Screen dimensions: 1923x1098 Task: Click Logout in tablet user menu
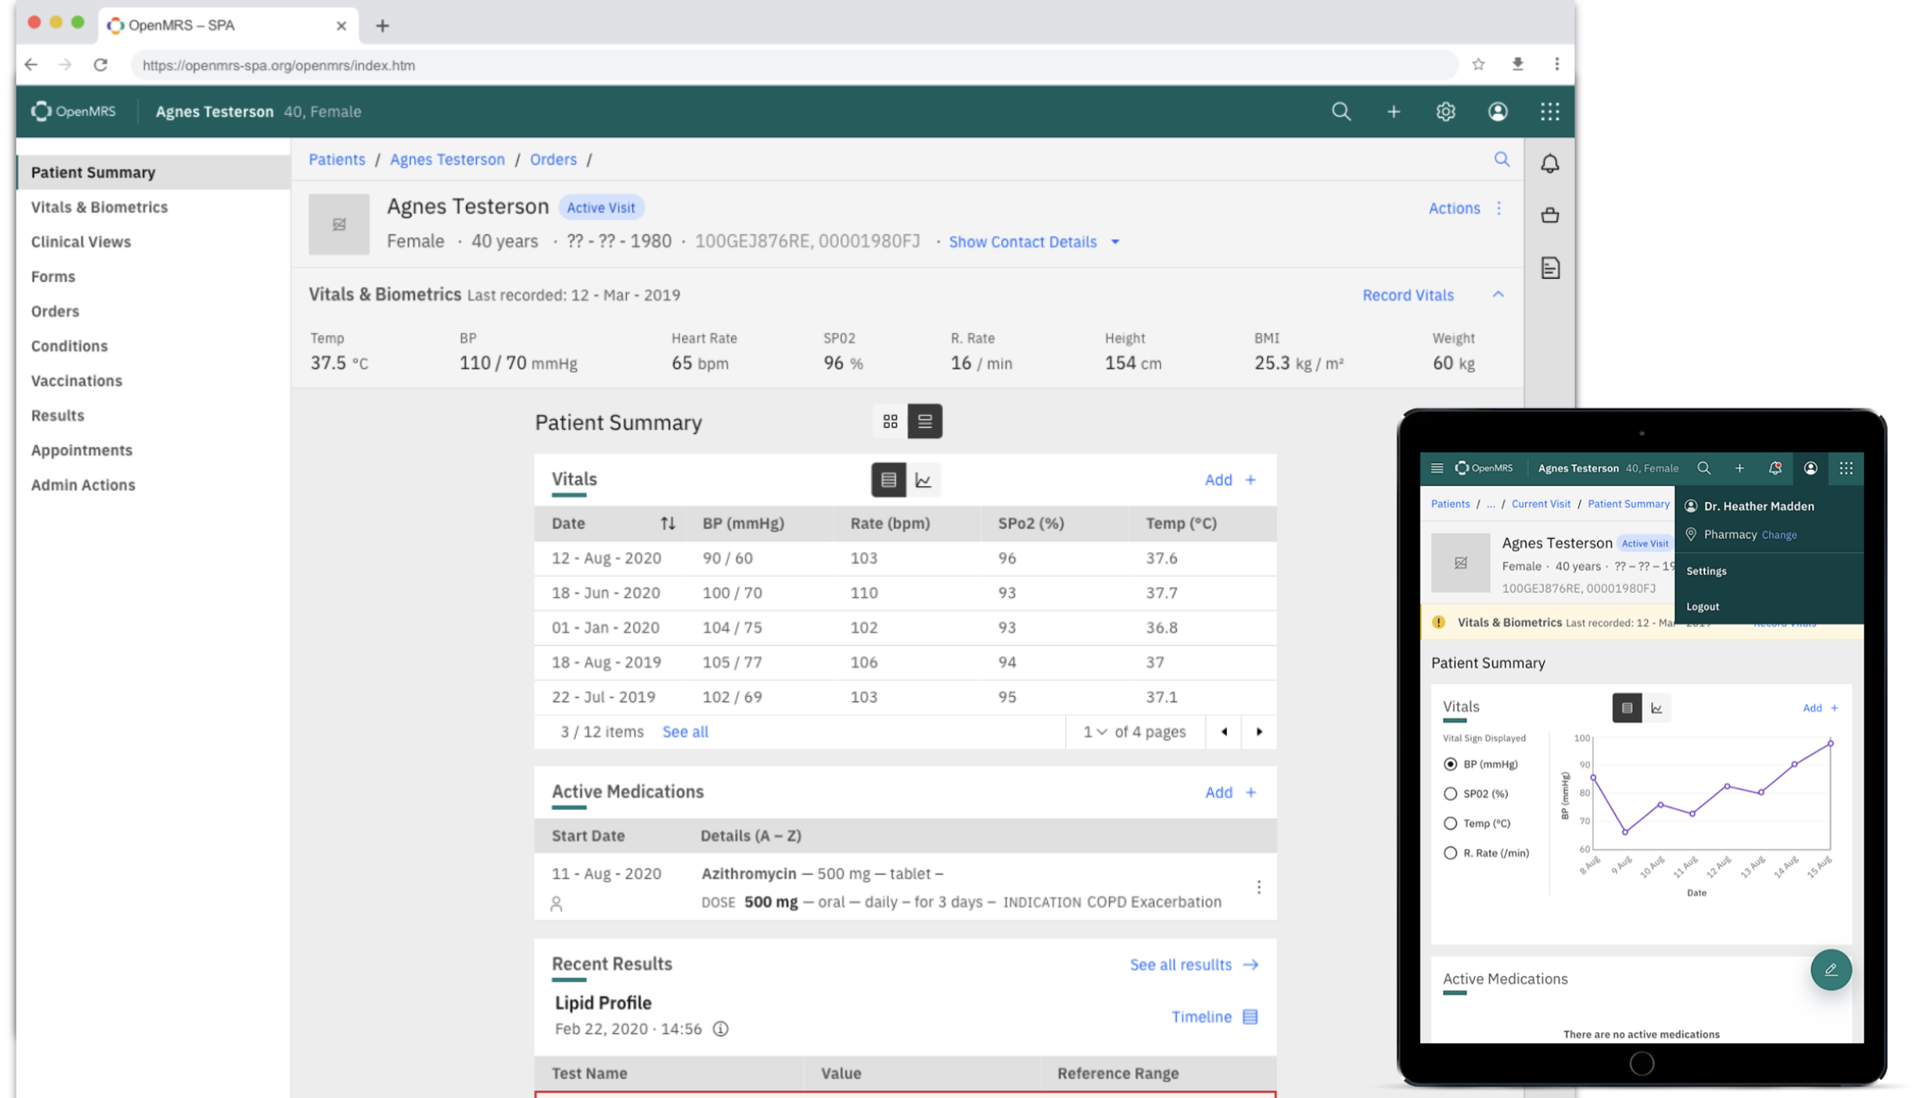click(x=1702, y=606)
